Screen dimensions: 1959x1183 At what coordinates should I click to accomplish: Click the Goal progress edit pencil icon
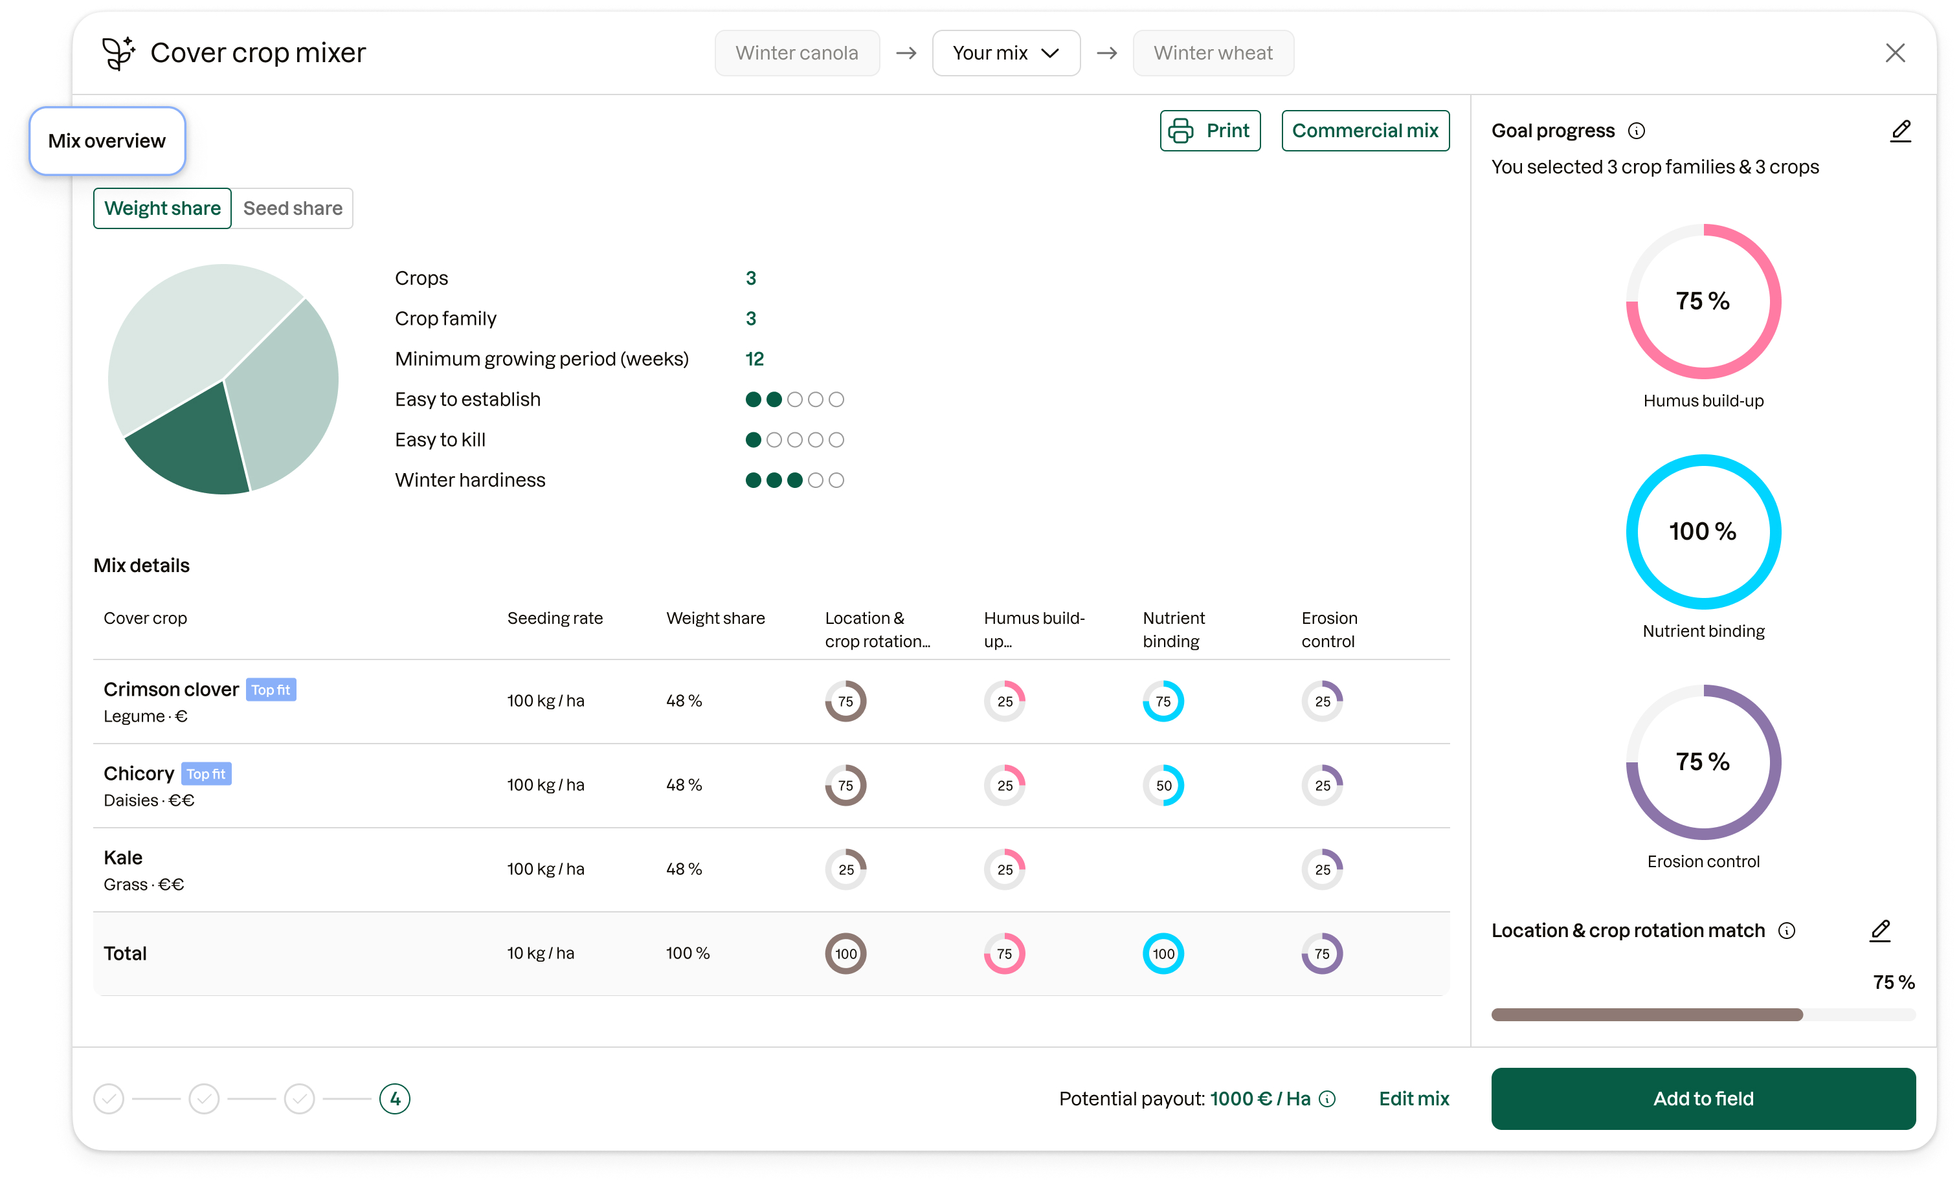(1900, 131)
